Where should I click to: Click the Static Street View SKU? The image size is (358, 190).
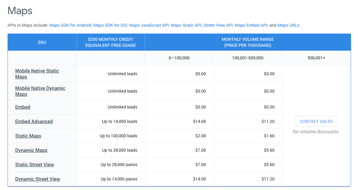[35, 165]
